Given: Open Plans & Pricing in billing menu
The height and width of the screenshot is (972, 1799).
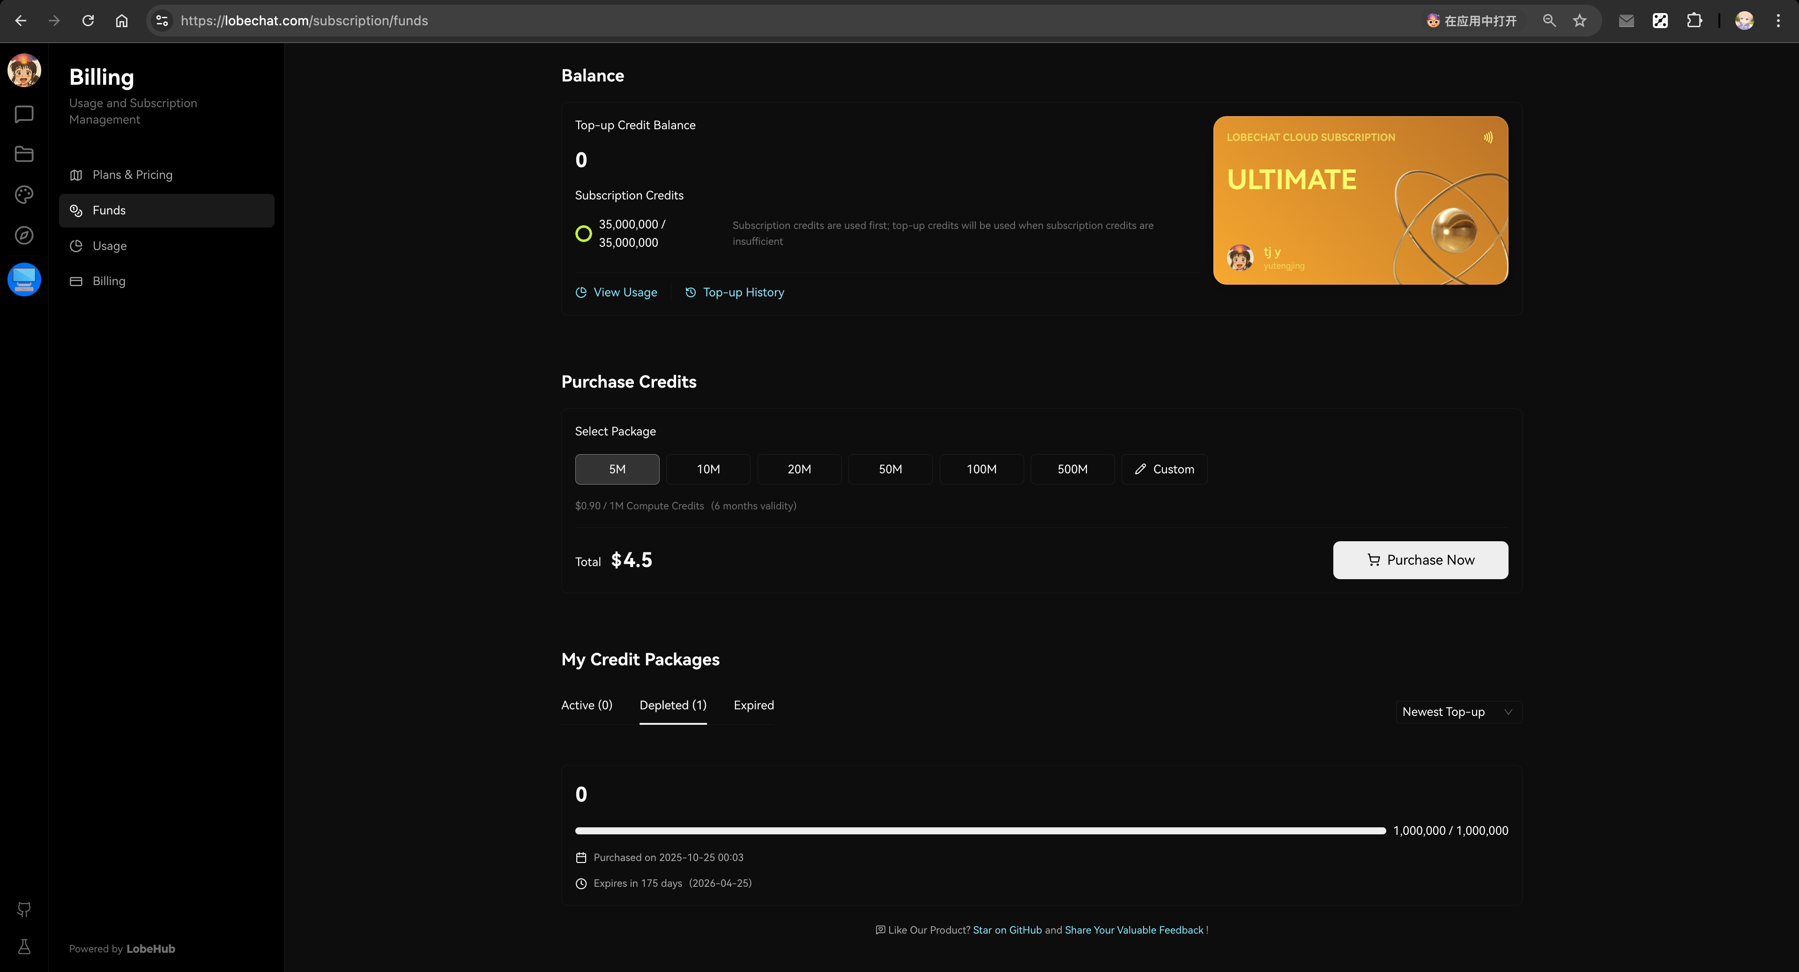Looking at the screenshot, I should click(132, 175).
